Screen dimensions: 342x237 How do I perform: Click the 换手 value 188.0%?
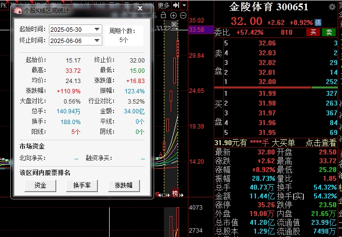coord(70,122)
